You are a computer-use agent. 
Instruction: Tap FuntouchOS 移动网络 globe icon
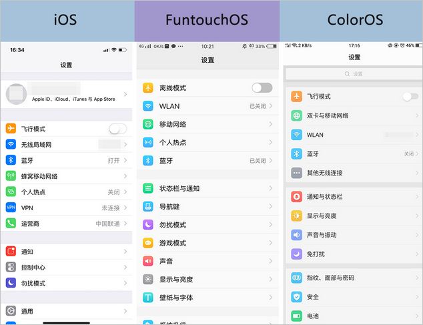tap(148, 124)
